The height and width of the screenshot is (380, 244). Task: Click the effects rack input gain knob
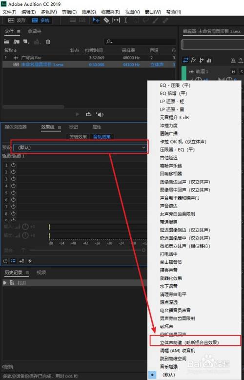coord(25,227)
